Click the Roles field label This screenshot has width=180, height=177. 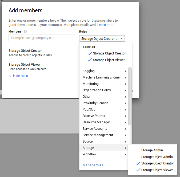83,32
